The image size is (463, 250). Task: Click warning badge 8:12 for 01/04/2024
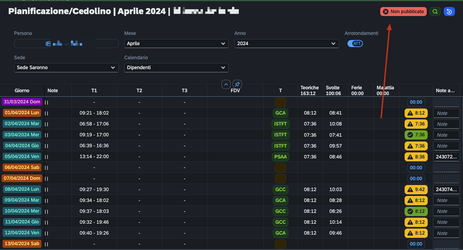point(416,113)
